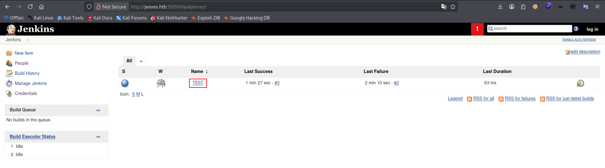Screen dimensions: 605x168
Task: Go to browser Home icon
Action: pyautogui.click(x=41, y=7)
